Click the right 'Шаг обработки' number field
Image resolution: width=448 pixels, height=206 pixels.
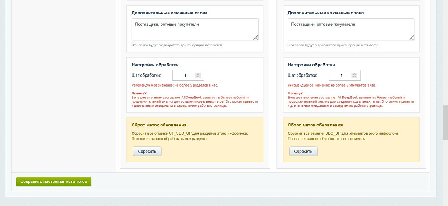[x=341, y=76]
